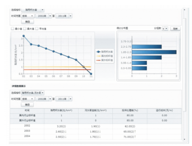The width and height of the screenshot is (192, 146).
Task: Expand the 2002年 start year dropdown above the line chart
Action: click(50, 16)
